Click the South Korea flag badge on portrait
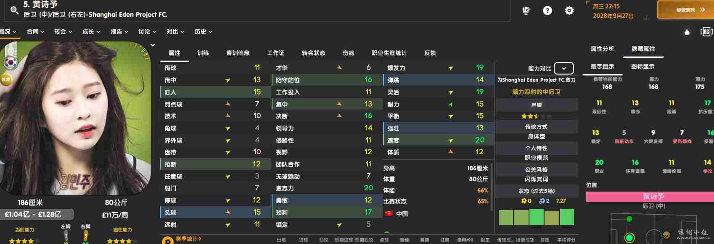The width and height of the screenshot is (714, 244). (10, 62)
